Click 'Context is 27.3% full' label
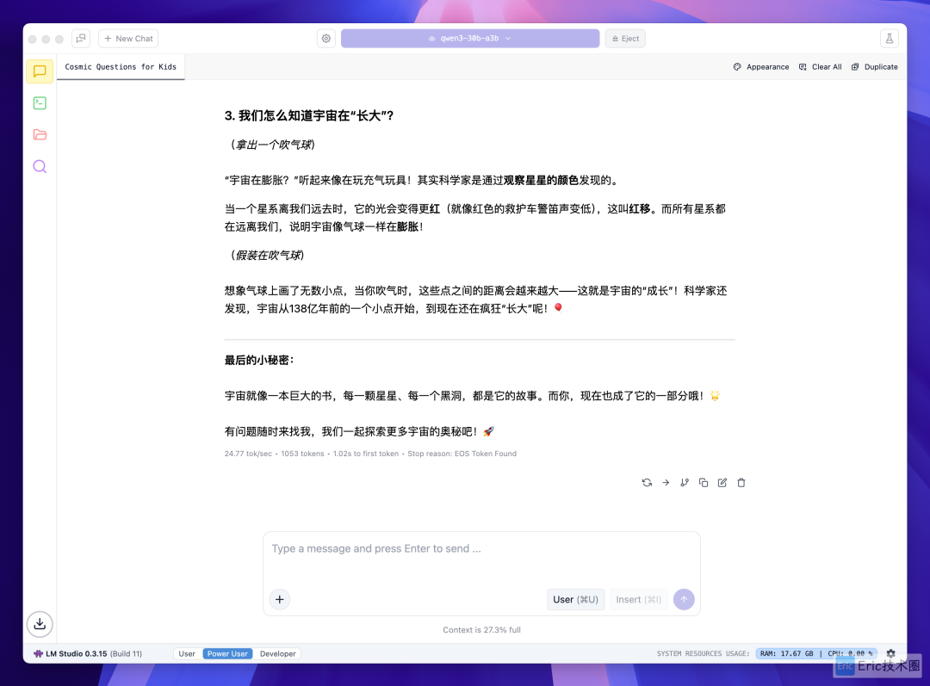This screenshot has height=686, width=930. 481,630
